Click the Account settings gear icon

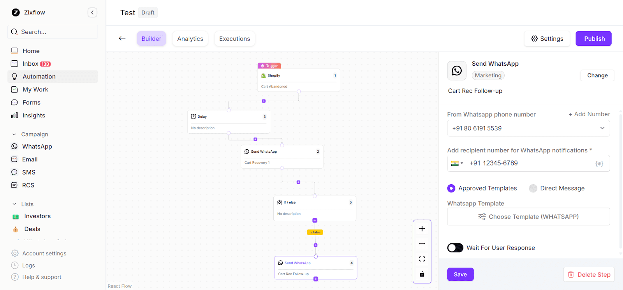pos(15,253)
